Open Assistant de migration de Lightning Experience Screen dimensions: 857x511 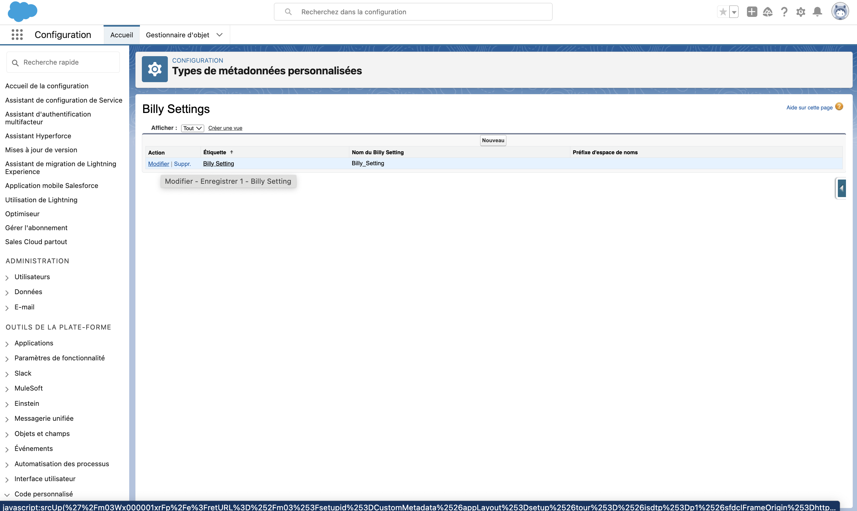coord(61,168)
